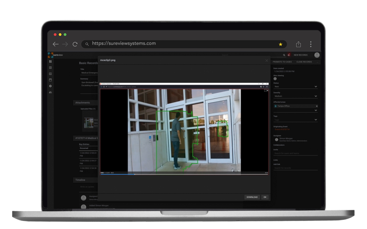
Task: Click the notification bell icon
Action: pos(289,55)
